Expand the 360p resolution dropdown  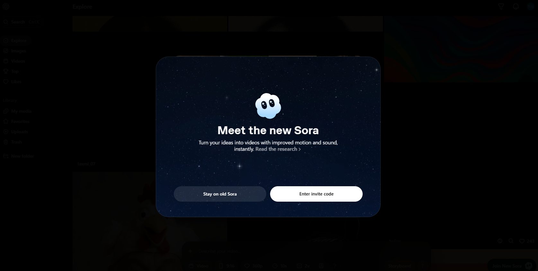point(253,266)
